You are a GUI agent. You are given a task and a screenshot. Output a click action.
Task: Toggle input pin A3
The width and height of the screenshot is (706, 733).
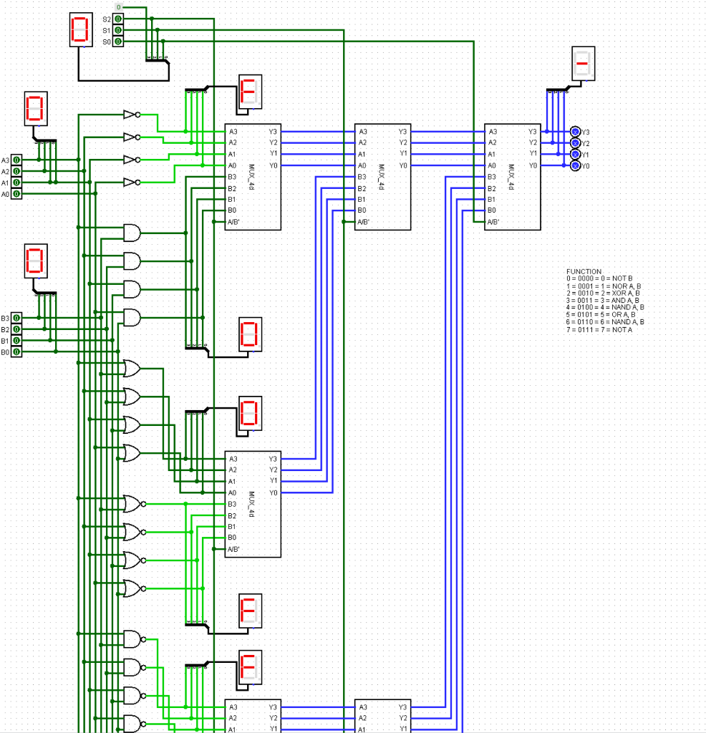[x=16, y=160]
